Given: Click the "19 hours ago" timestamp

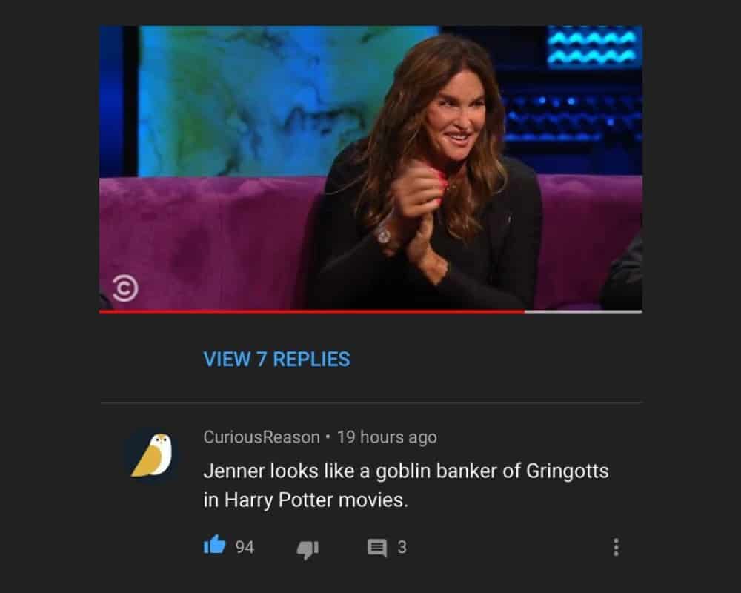Looking at the screenshot, I should tap(387, 437).
